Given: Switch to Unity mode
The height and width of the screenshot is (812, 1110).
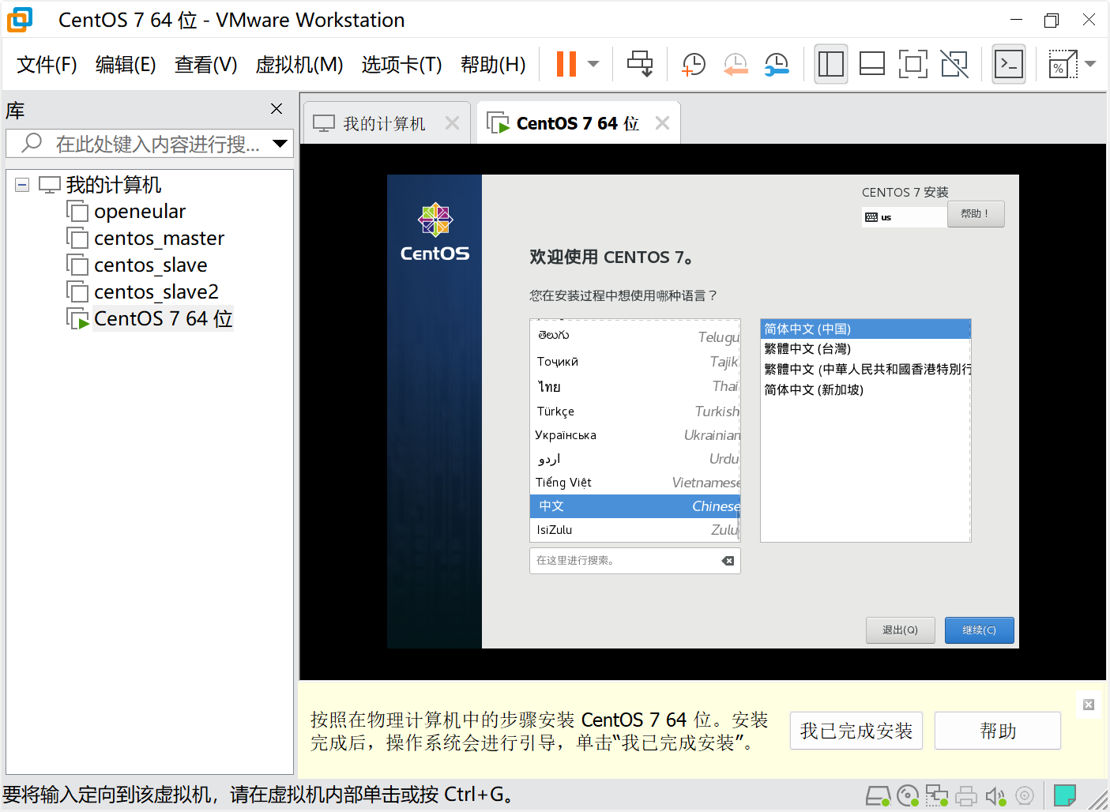Looking at the screenshot, I should [954, 64].
